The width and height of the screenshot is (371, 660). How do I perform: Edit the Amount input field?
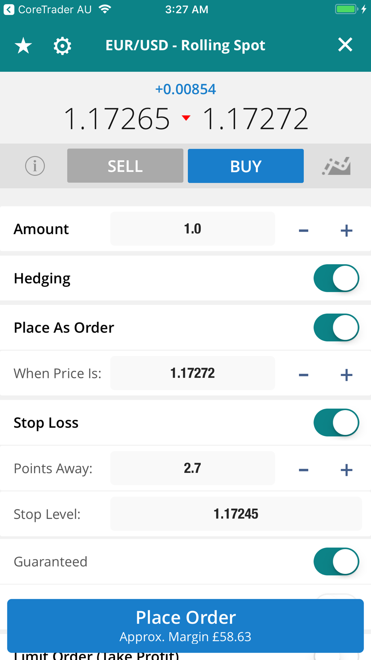pos(193,229)
